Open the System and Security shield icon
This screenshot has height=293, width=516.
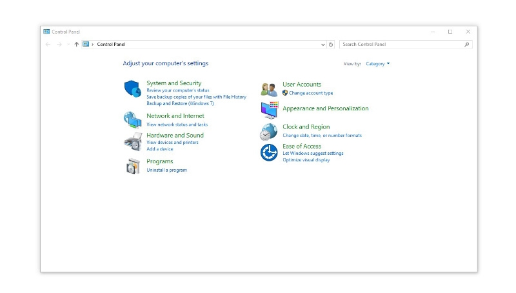tap(133, 88)
